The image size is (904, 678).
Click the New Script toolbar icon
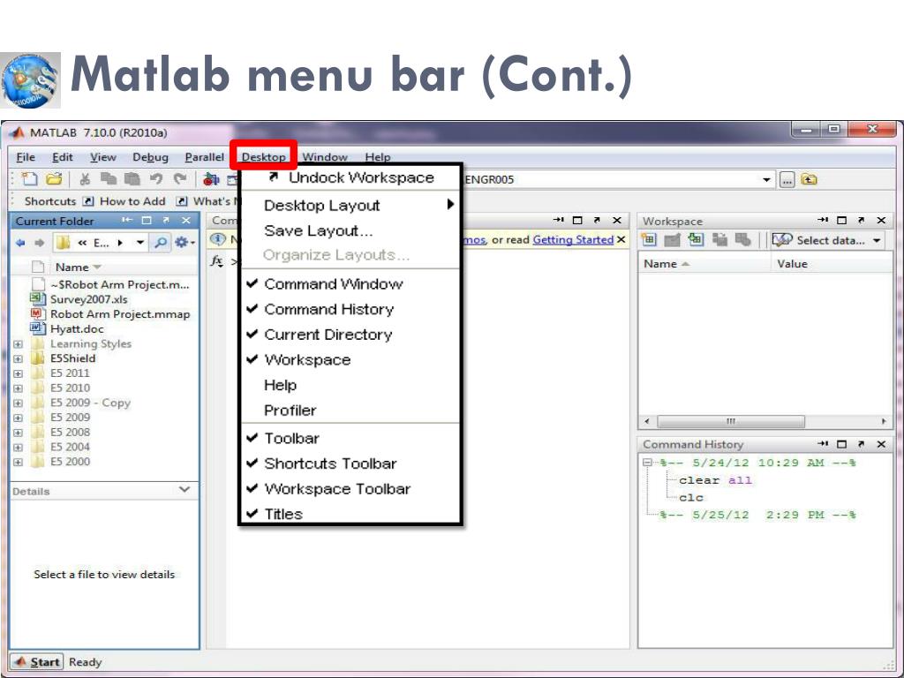tap(29, 179)
